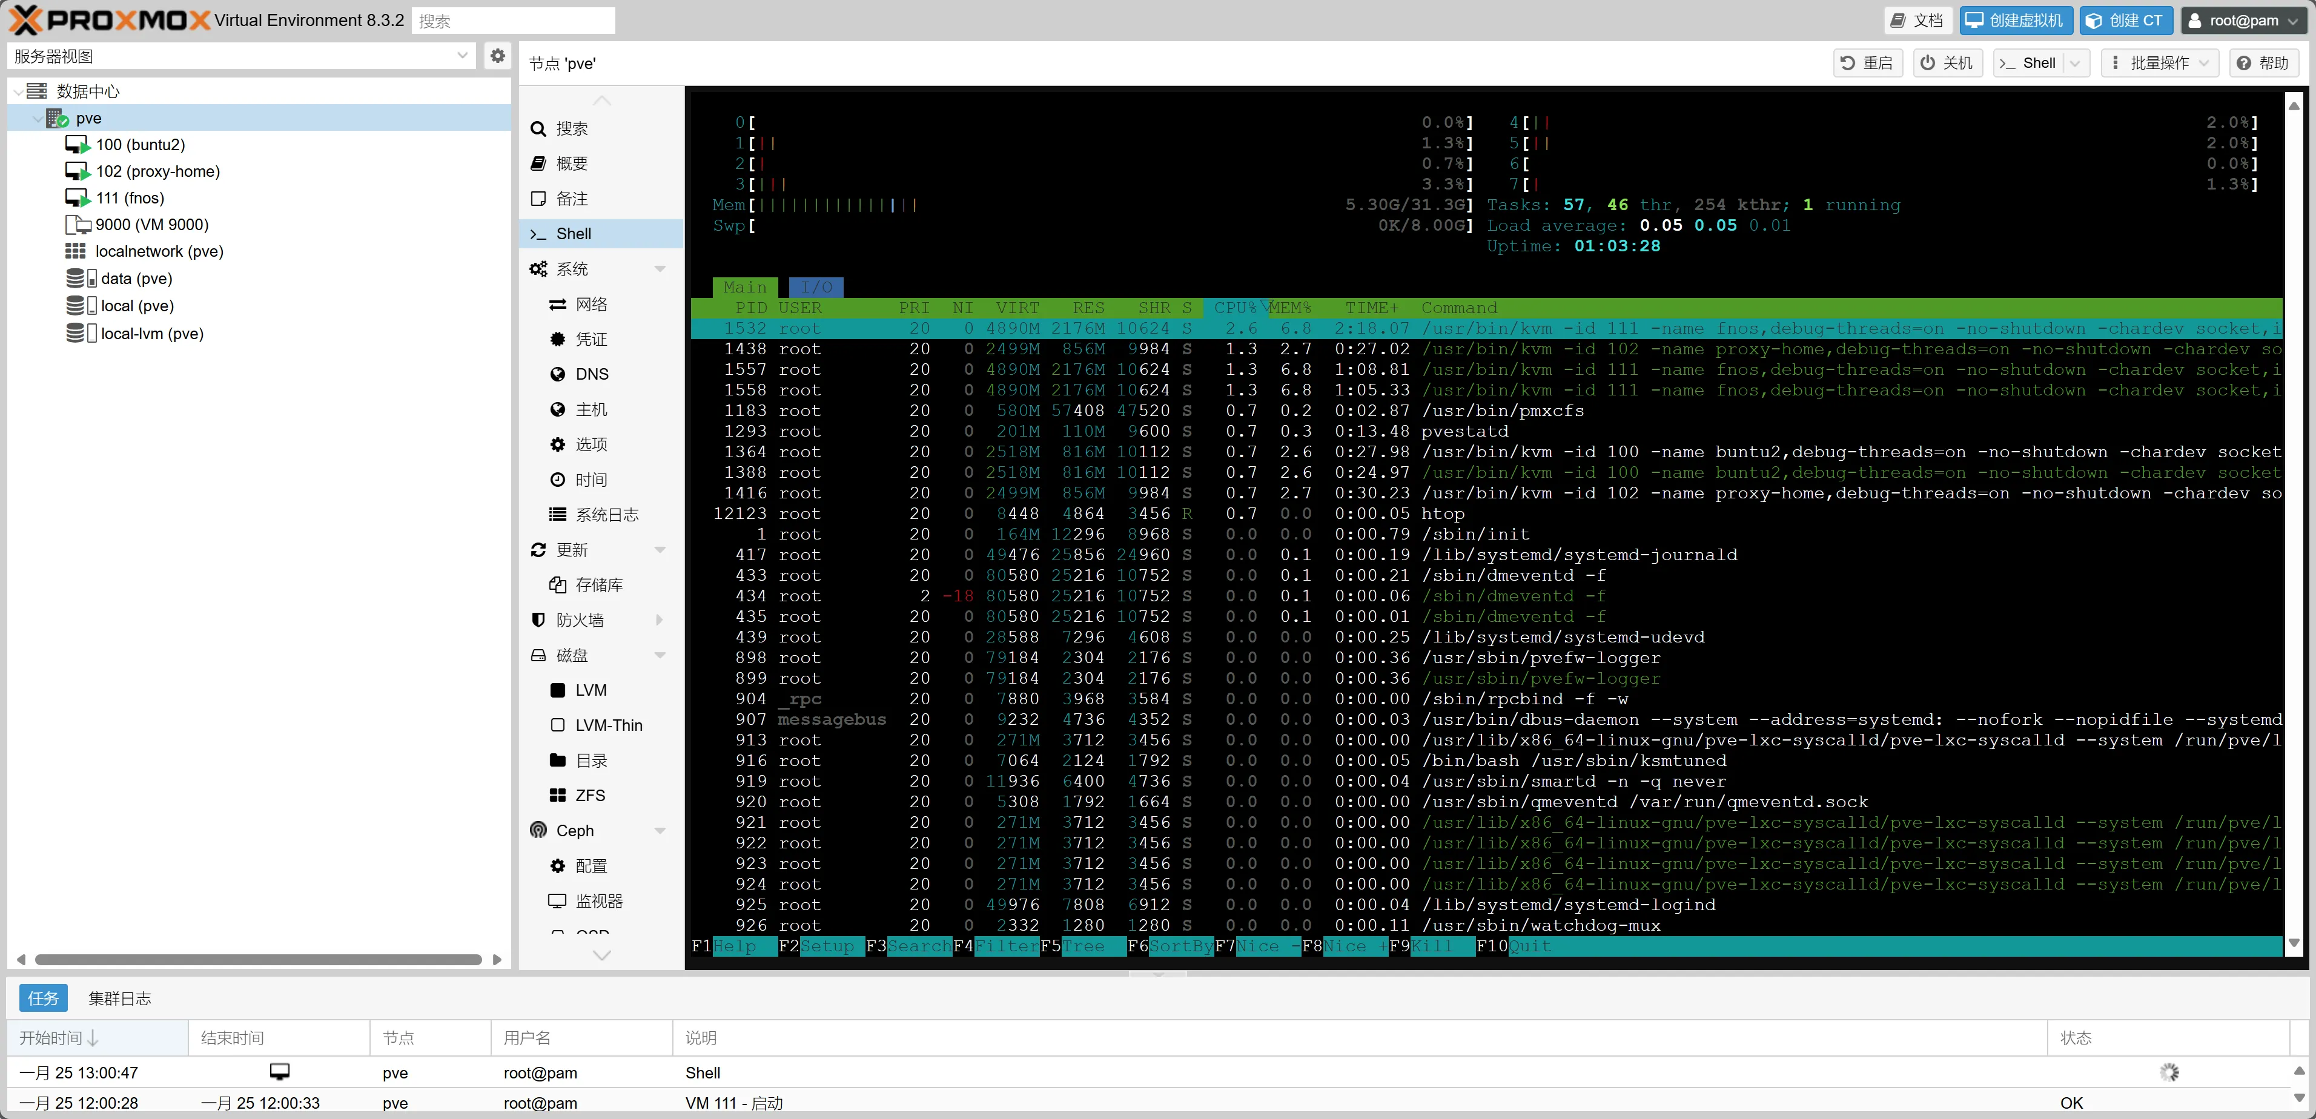Screen dimensions: 2316x1119
Task: Open the localnetwork (pve) entry
Action: pos(158,252)
